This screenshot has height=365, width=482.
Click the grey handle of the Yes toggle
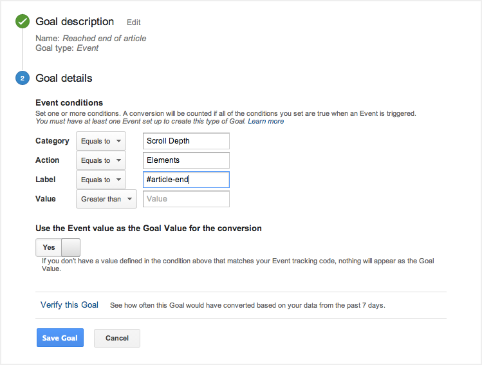71,247
